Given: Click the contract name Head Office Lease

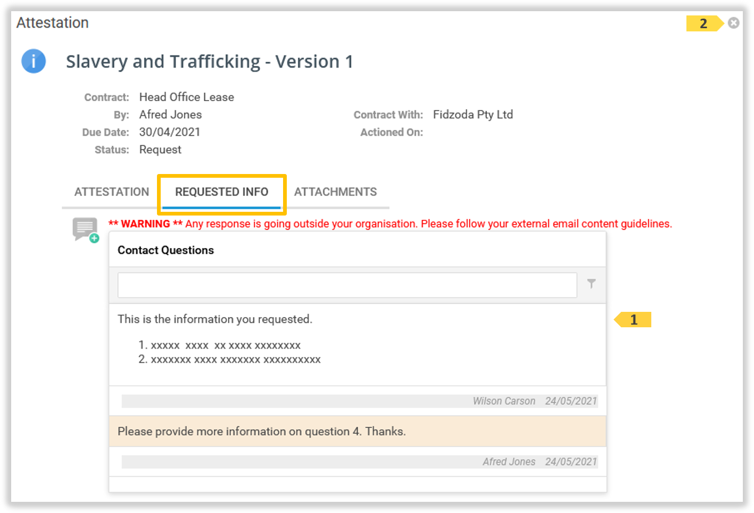Looking at the screenshot, I should (187, 97).
